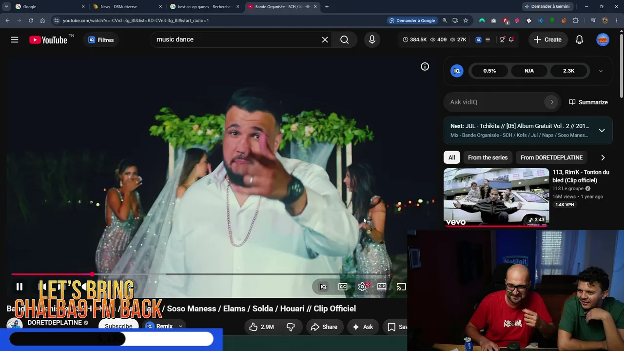Run search with the magnifier button
This screenshot has width=624, height=351.
[x=345, y=40]
